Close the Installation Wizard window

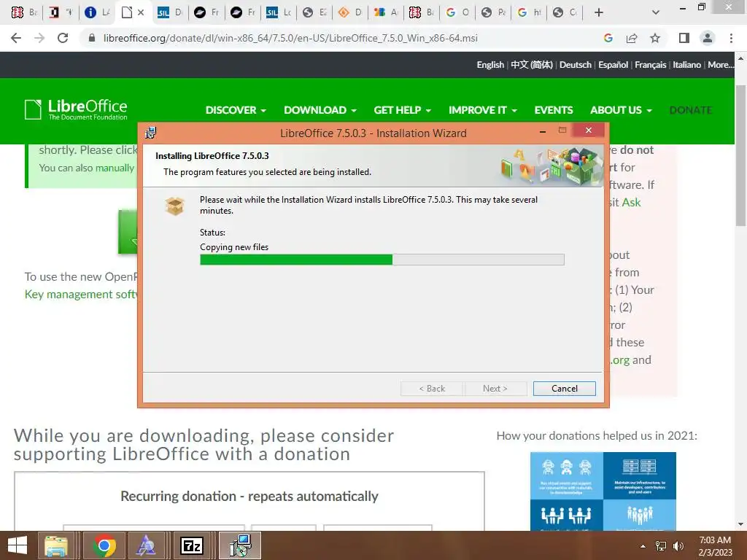click(589, 130)
